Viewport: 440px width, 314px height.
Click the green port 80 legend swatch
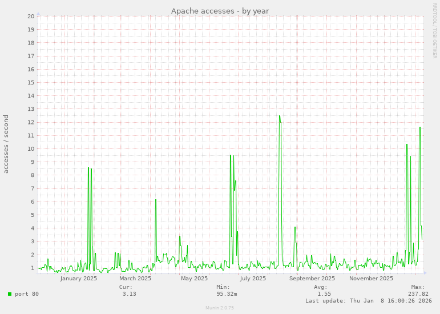click(x=10, y=294)
